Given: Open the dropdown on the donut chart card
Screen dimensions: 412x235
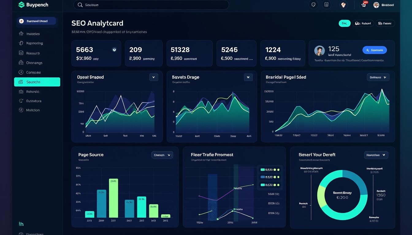Looking at the screenshot, I should point(376,155).
